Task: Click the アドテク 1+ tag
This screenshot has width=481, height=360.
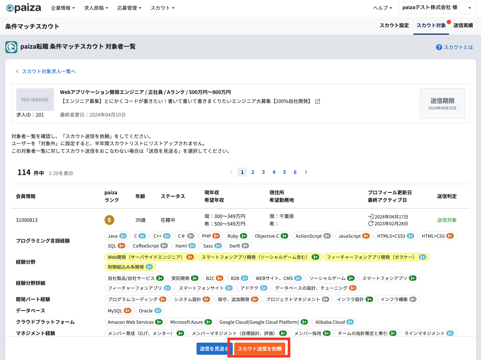Action: tap(254, 288)
